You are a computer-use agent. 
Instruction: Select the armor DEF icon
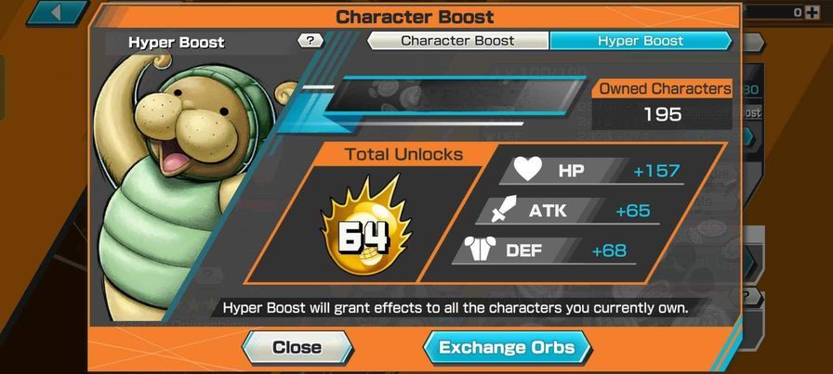point(480,248)
